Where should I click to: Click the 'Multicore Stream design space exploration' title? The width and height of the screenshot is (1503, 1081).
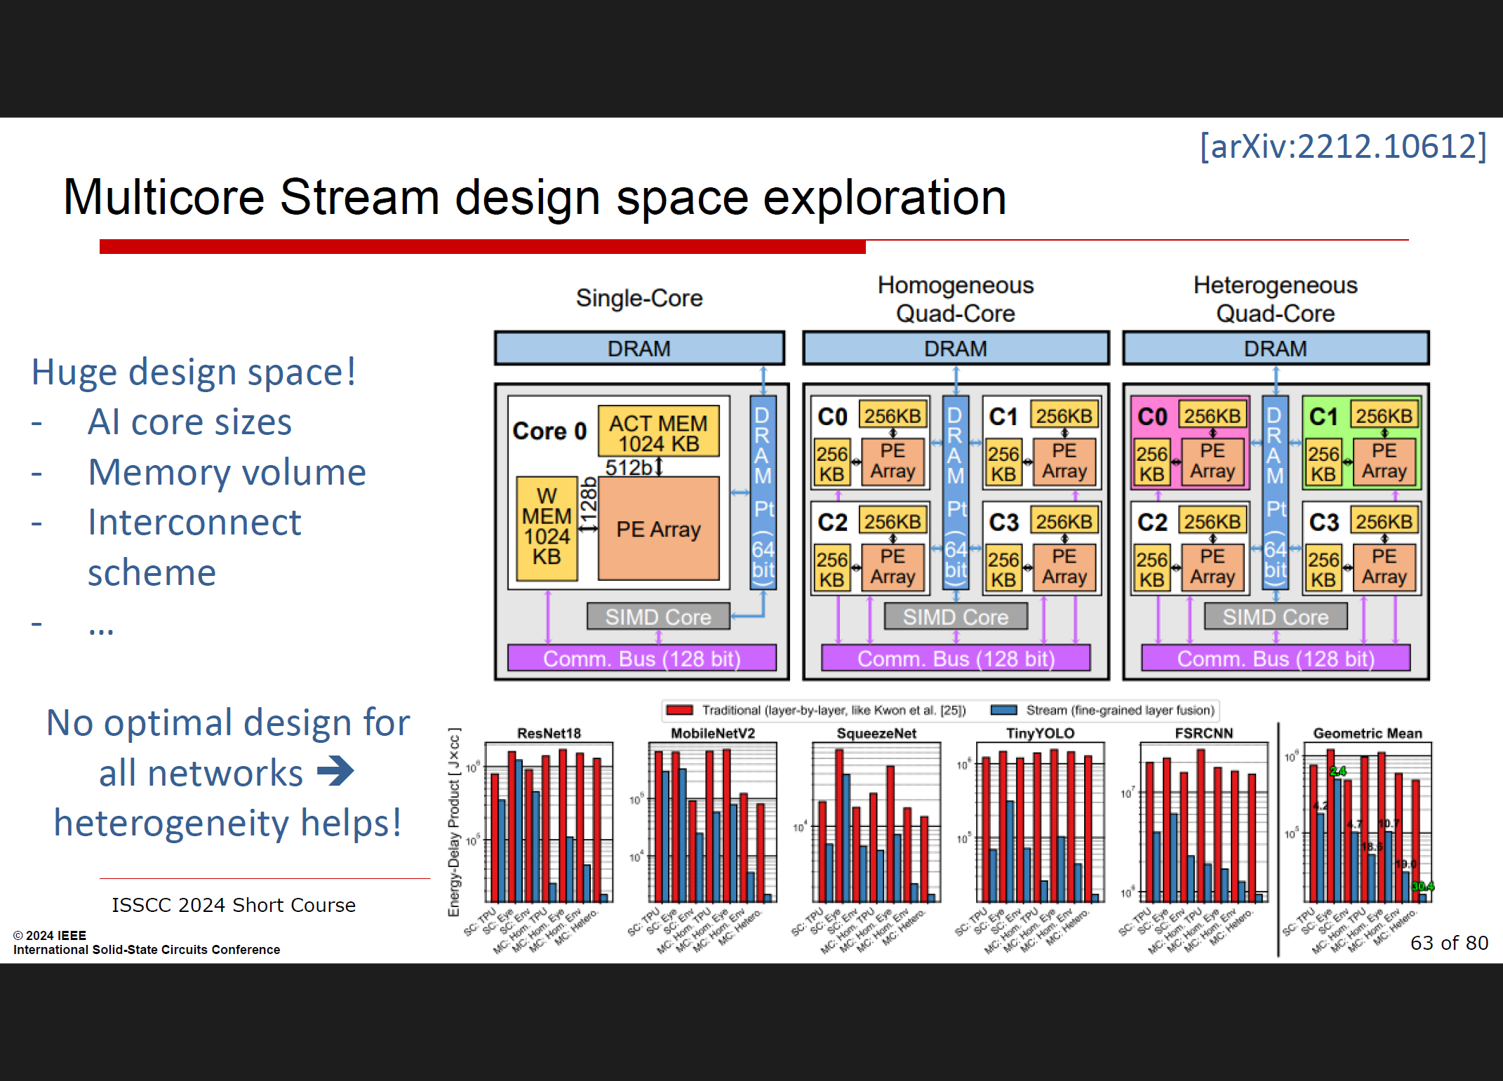[535, 197]
